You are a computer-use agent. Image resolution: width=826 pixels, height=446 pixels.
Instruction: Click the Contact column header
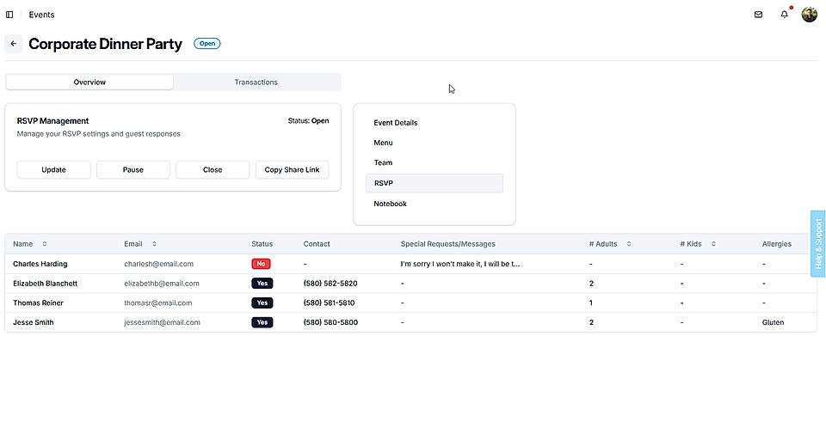coord(317,244)
